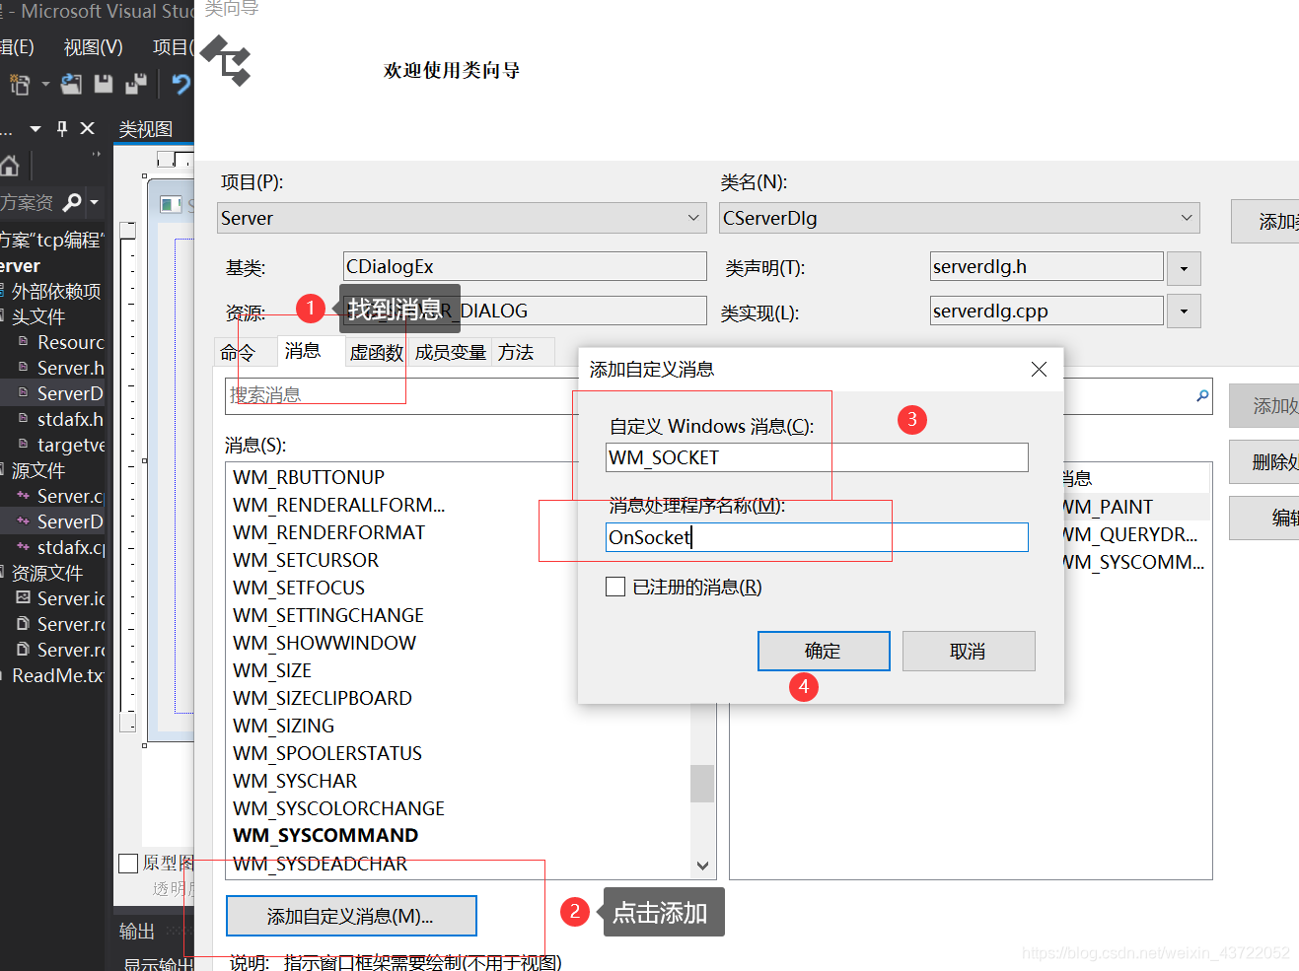Select WM_SIZE in the message list
The width and height of the screenshot is (1299, 971).
pyautogui.click(x=272, y=670)
